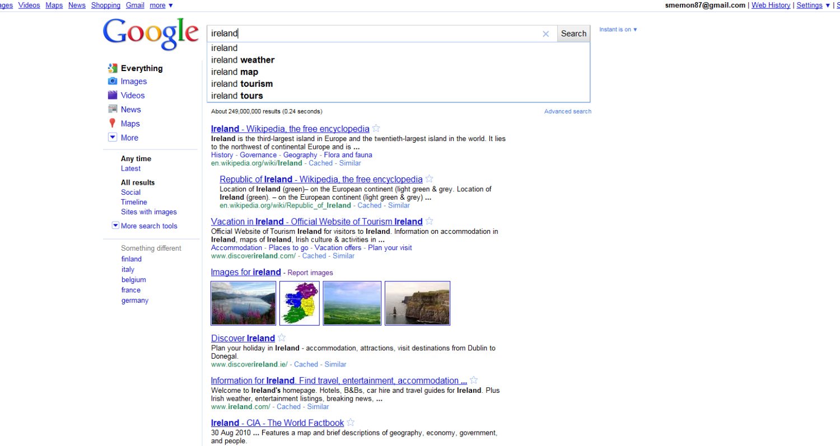Viewport: 840px width, 446px height.
Task: Filter results by Timeline
Action: (134, 202)
